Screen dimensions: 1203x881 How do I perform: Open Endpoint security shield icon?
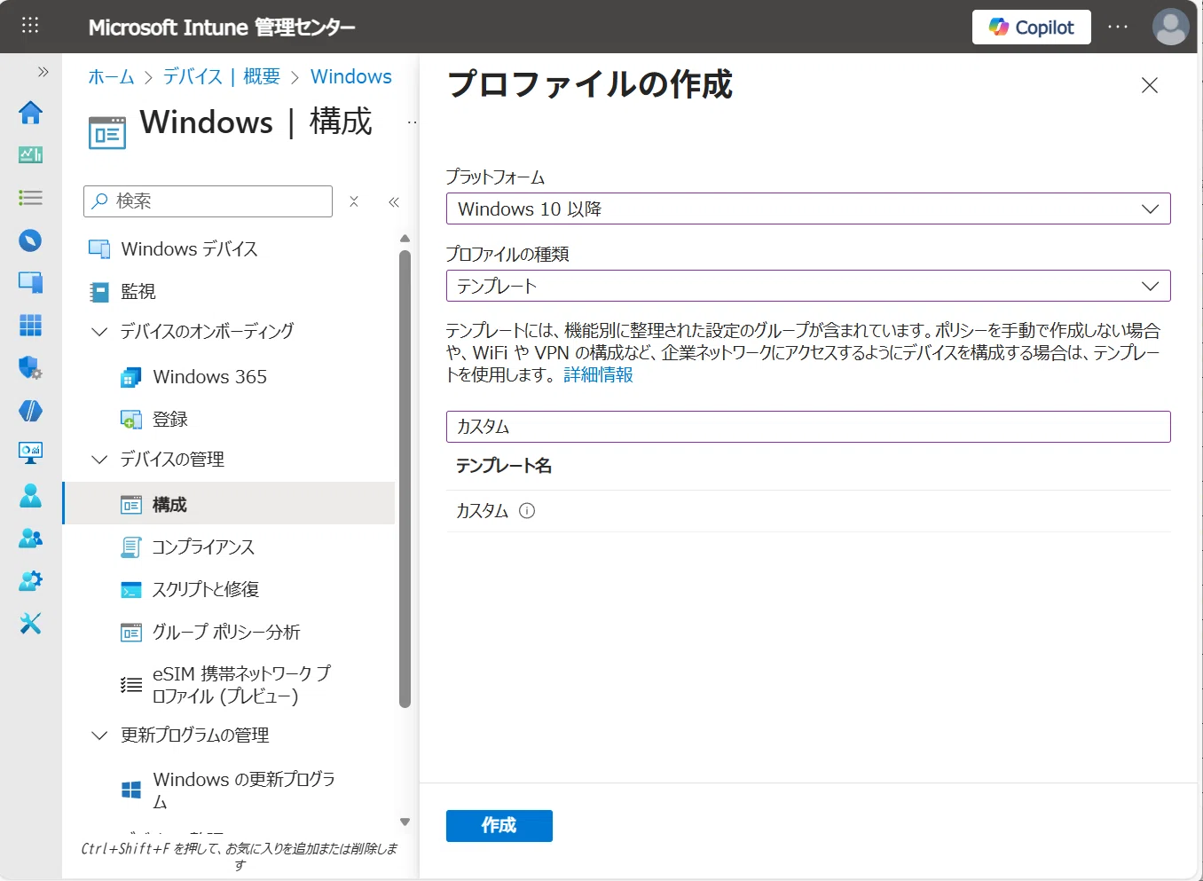(30, 367)
